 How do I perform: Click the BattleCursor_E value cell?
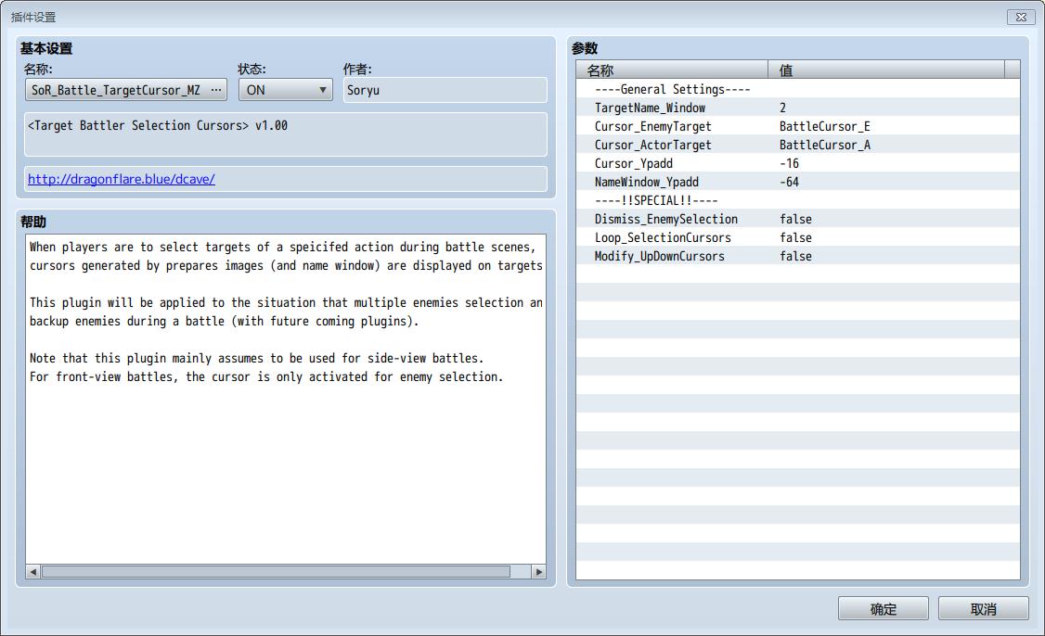tap(824, 126)
